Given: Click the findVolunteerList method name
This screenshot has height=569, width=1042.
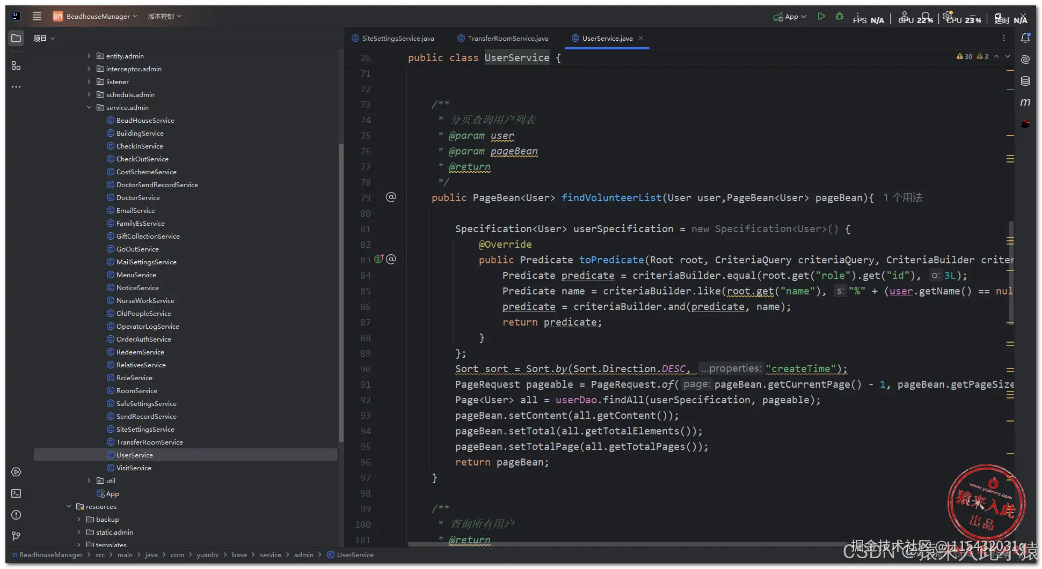Looking at the screenshot, I should point(611,197).
